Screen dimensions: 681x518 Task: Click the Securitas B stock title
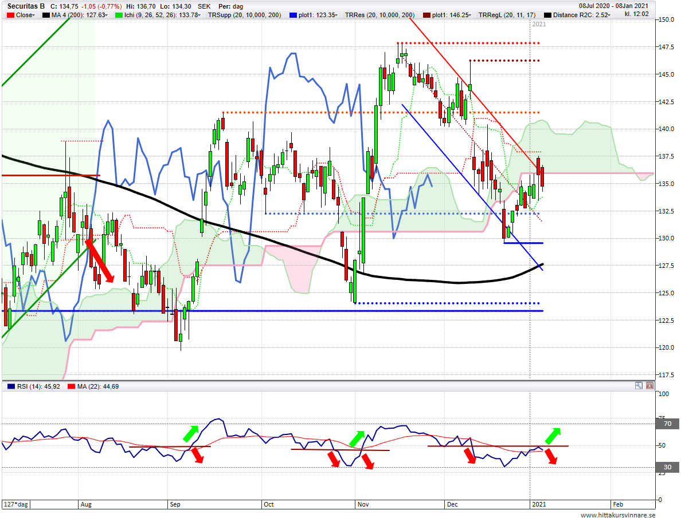[x=26, y=6]
